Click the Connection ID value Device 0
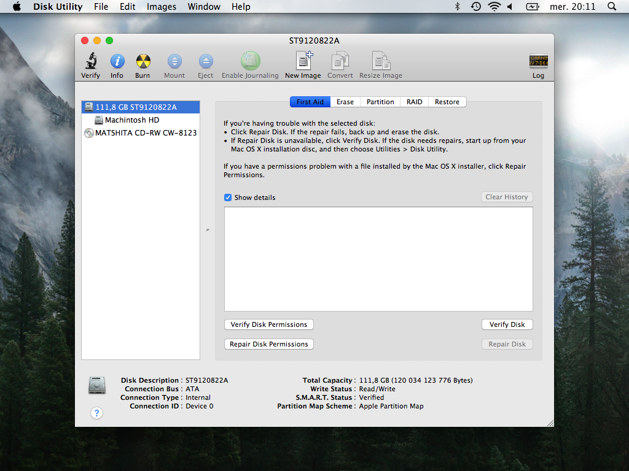Viewport: 629px width, 471px height. 200,406
